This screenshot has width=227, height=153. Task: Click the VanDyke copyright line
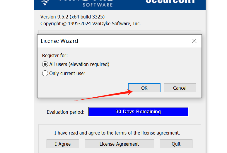(91, 23)
